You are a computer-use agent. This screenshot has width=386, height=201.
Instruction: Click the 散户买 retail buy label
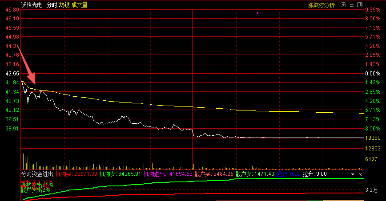click(x=203, y=174)
